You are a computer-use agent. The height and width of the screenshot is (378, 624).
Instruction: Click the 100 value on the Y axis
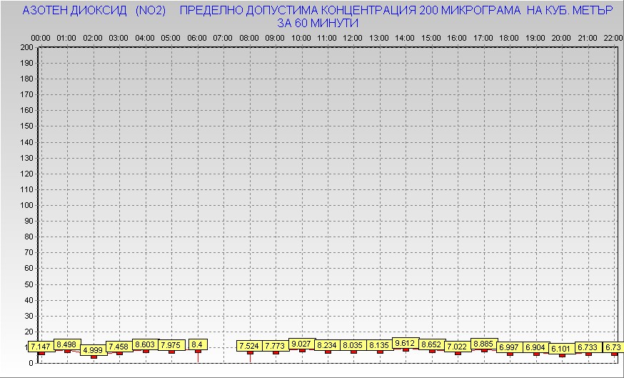coord(26,205)
